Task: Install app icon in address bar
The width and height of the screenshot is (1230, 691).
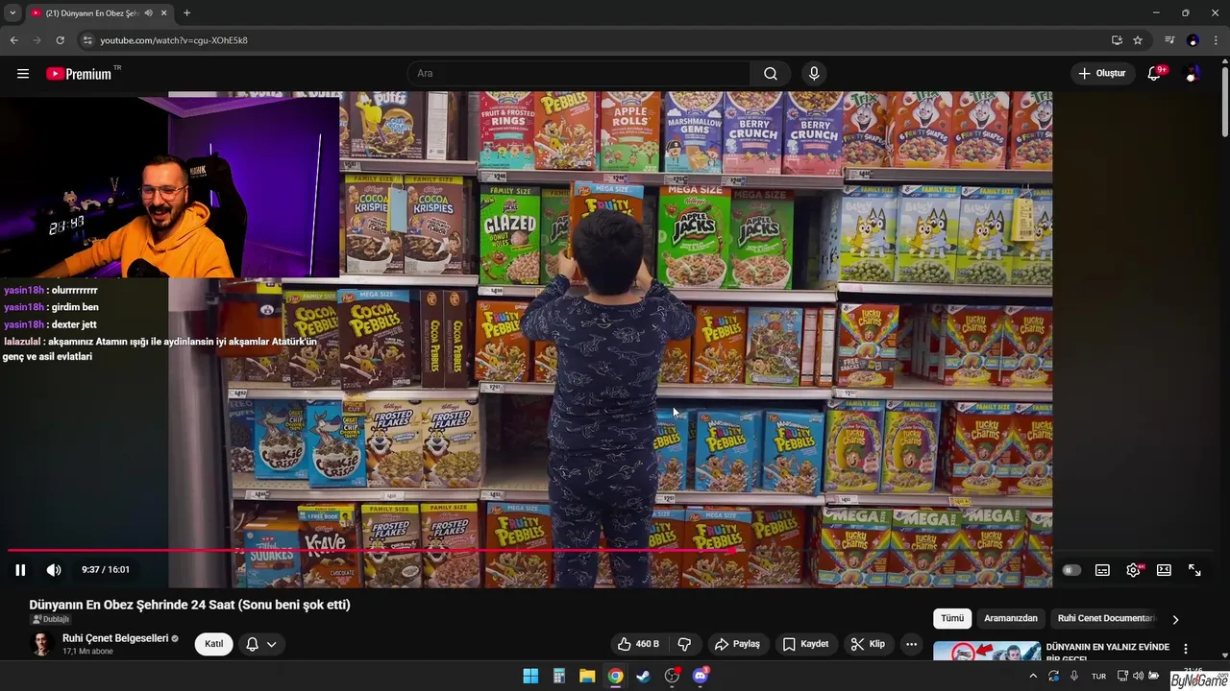Action: click(x=1117, y=40)
